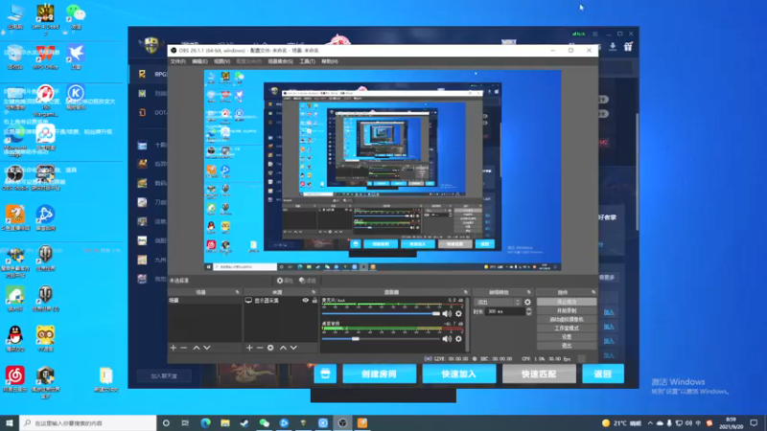Move the scene down in Scenes panel
Viewport: 767px width, 431px height.
(x=207, y=348)
